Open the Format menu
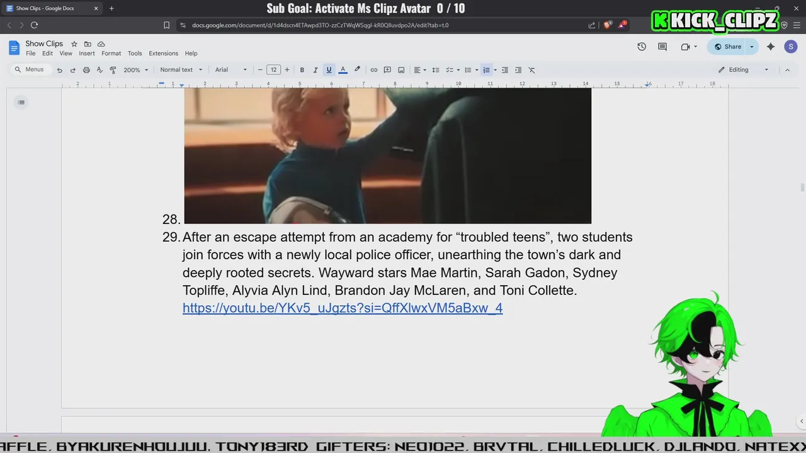This screenshot has height=453, width=806. 111,53
